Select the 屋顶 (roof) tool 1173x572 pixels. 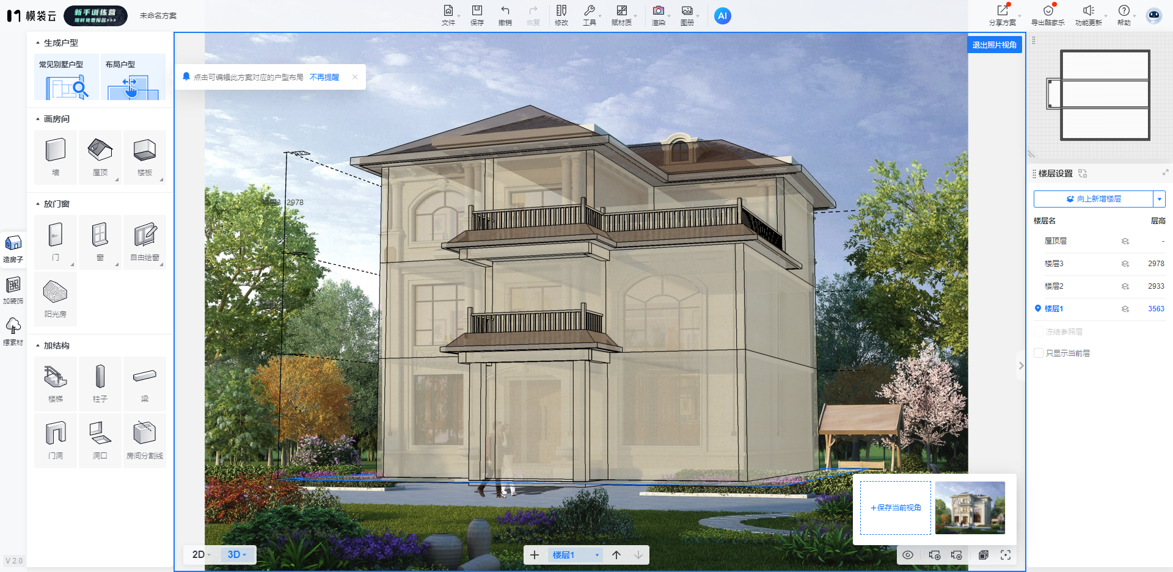tap(100, 156)
